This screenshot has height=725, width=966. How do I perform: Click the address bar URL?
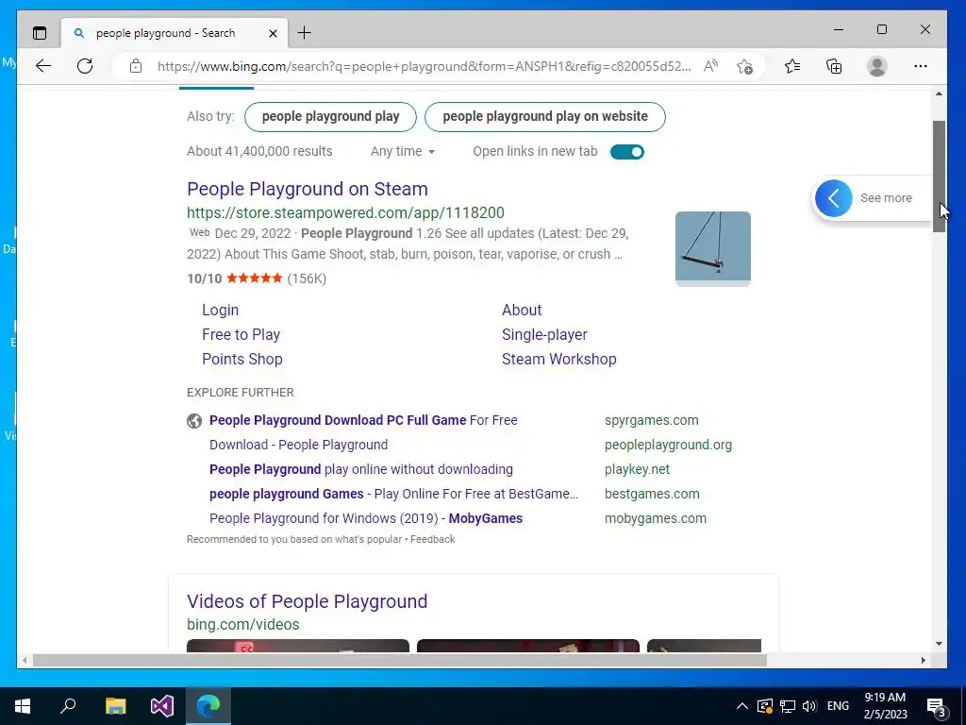pyautogui.click(x=424, y=66)
